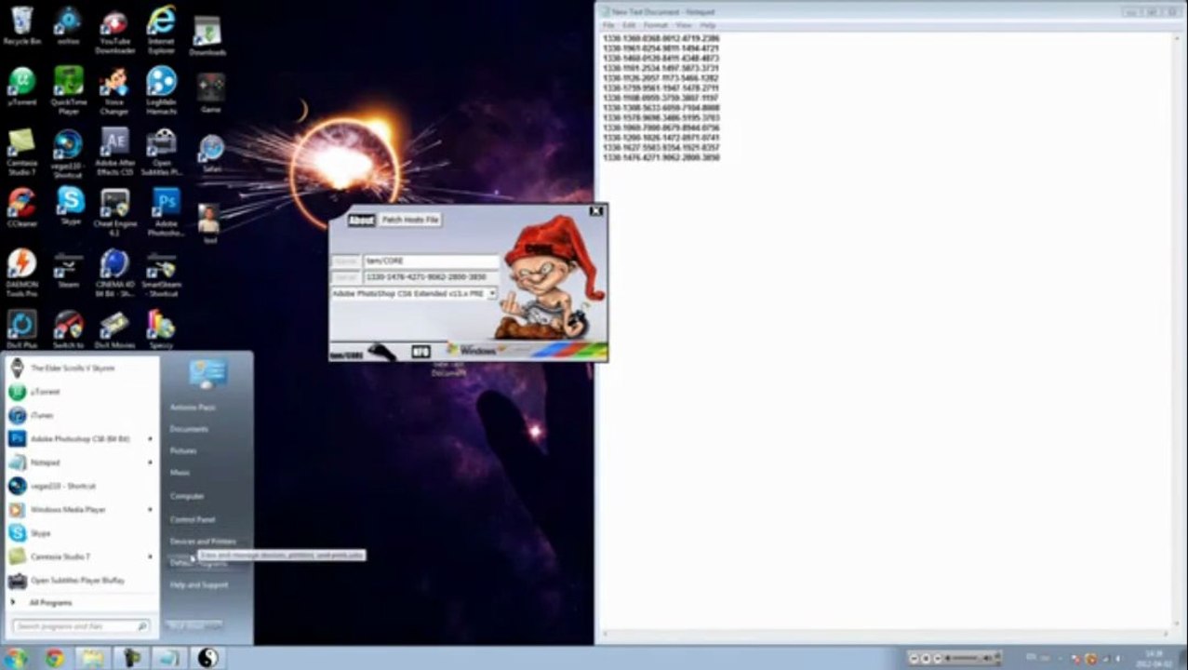Screen dimensions: 1188x670
Task: Click the Open Subtitles Player desktop icon
Action: pos(161,151)
